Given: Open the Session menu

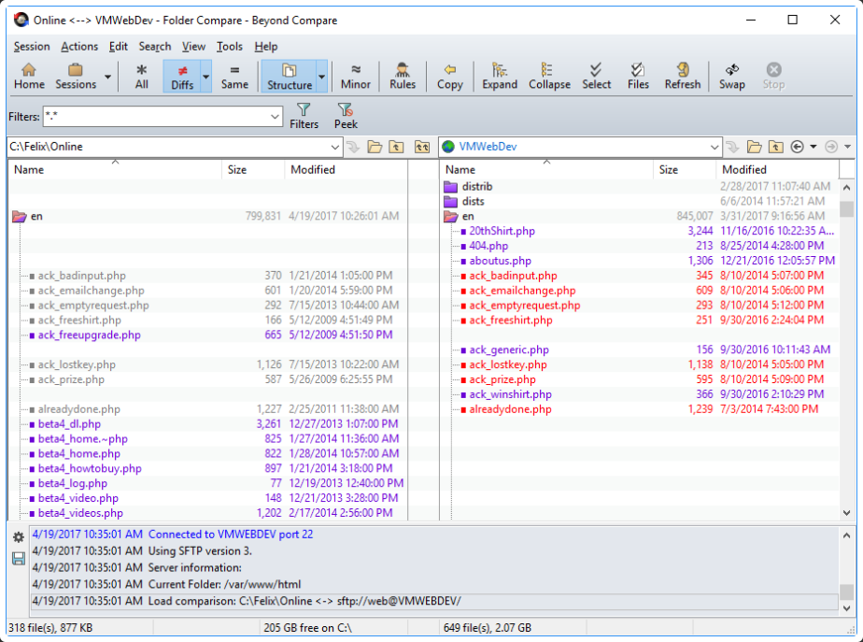Looking at the screenshot, I should (32, 46).
